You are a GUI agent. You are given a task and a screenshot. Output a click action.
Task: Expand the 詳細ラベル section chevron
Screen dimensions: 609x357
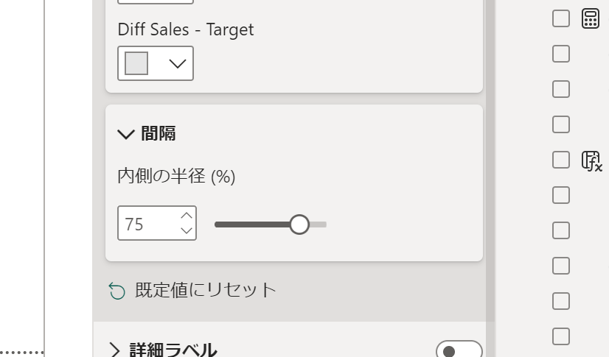tap(114, 350)
